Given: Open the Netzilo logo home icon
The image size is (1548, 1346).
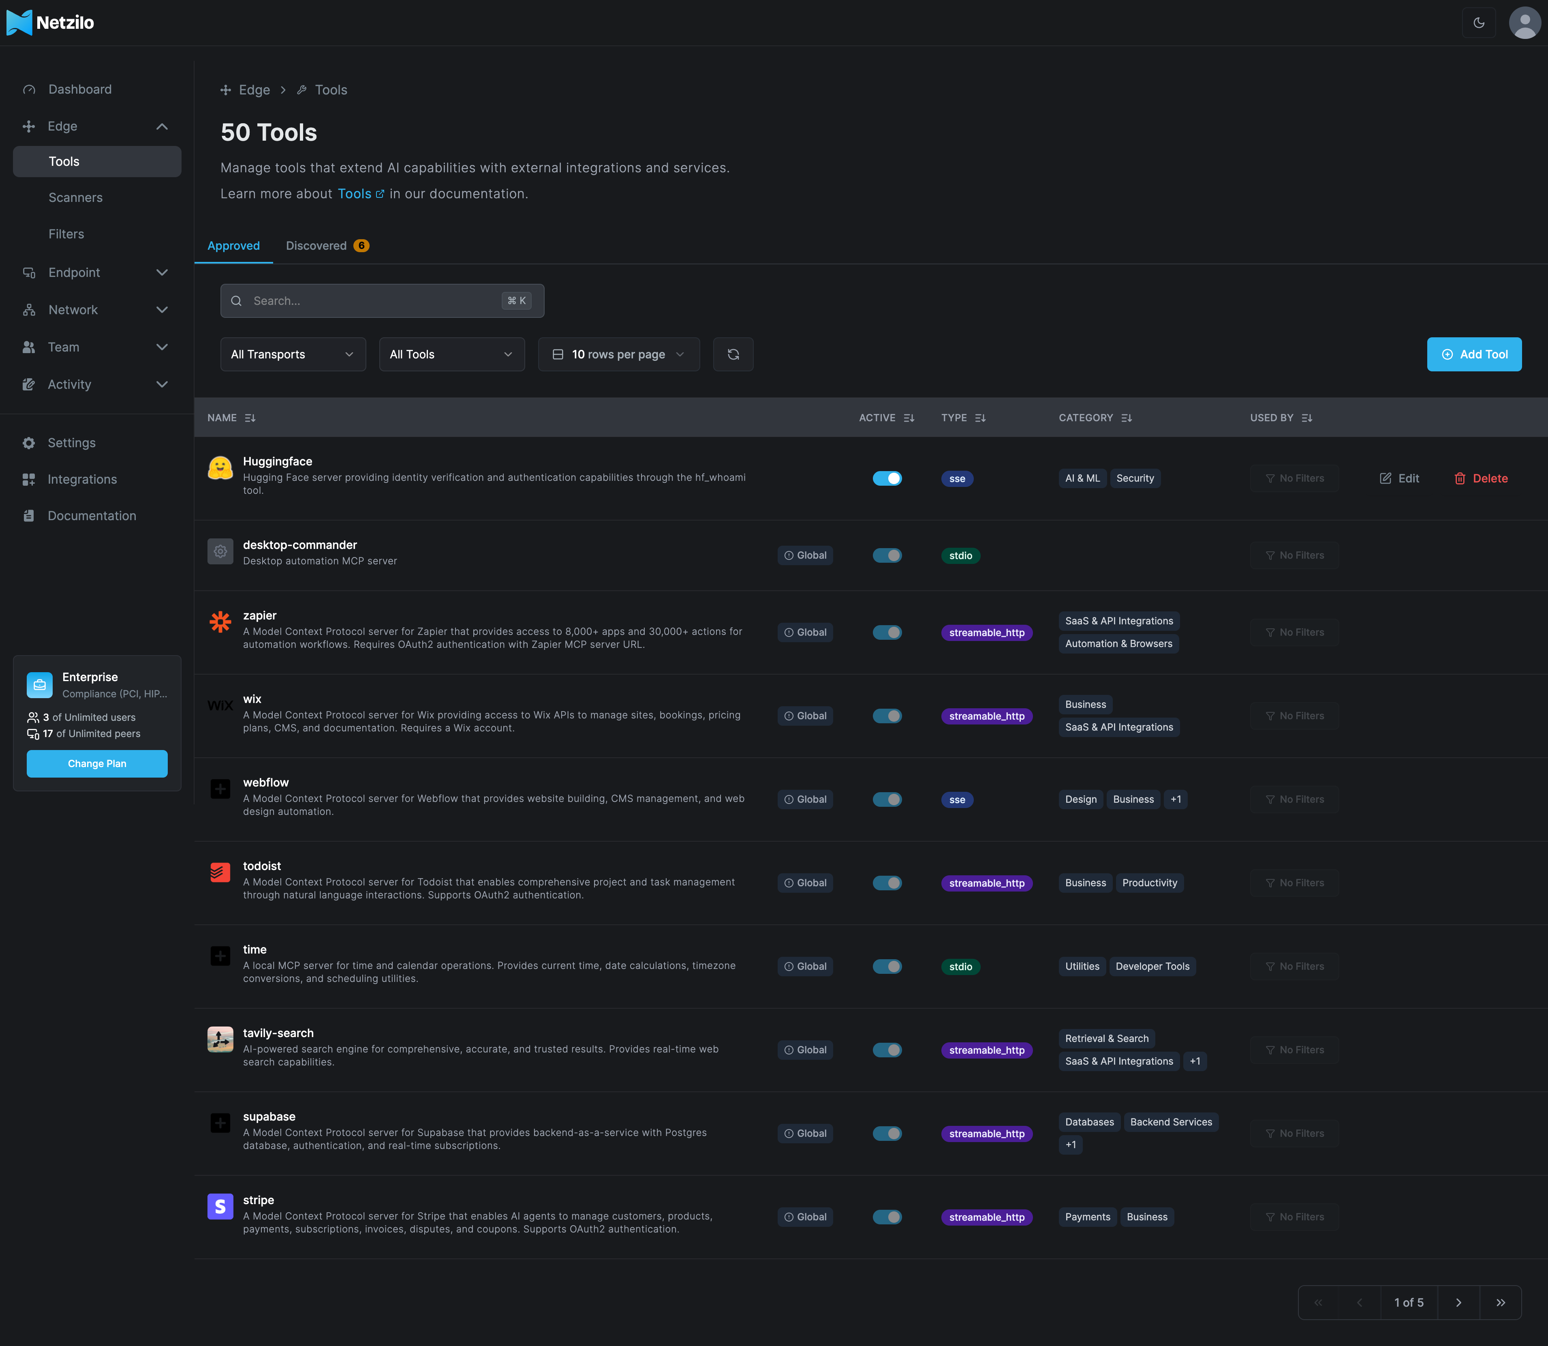Looking at the screenshot, I should [x=19, y=22].
